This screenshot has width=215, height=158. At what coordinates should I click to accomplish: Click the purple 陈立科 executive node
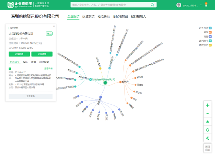point(119,109)
